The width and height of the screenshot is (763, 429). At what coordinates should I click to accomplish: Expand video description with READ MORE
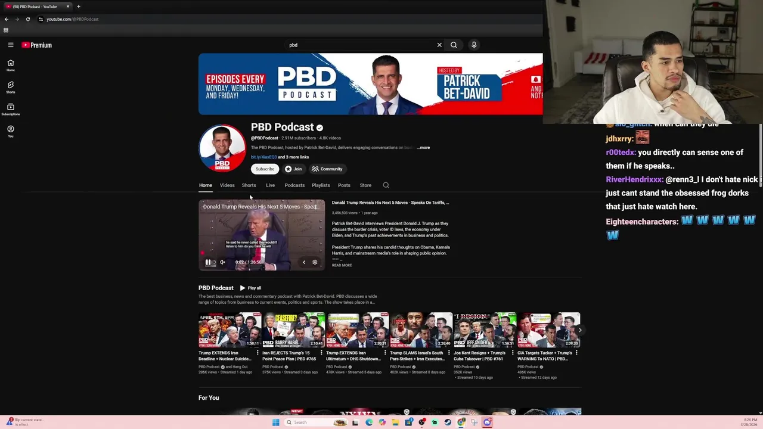tap(342, 265)
